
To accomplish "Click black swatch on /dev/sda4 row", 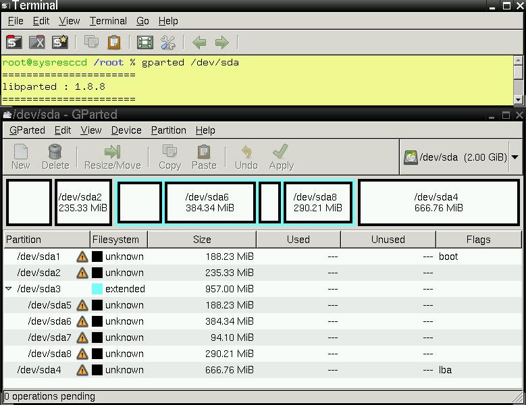I will point(97,370).
